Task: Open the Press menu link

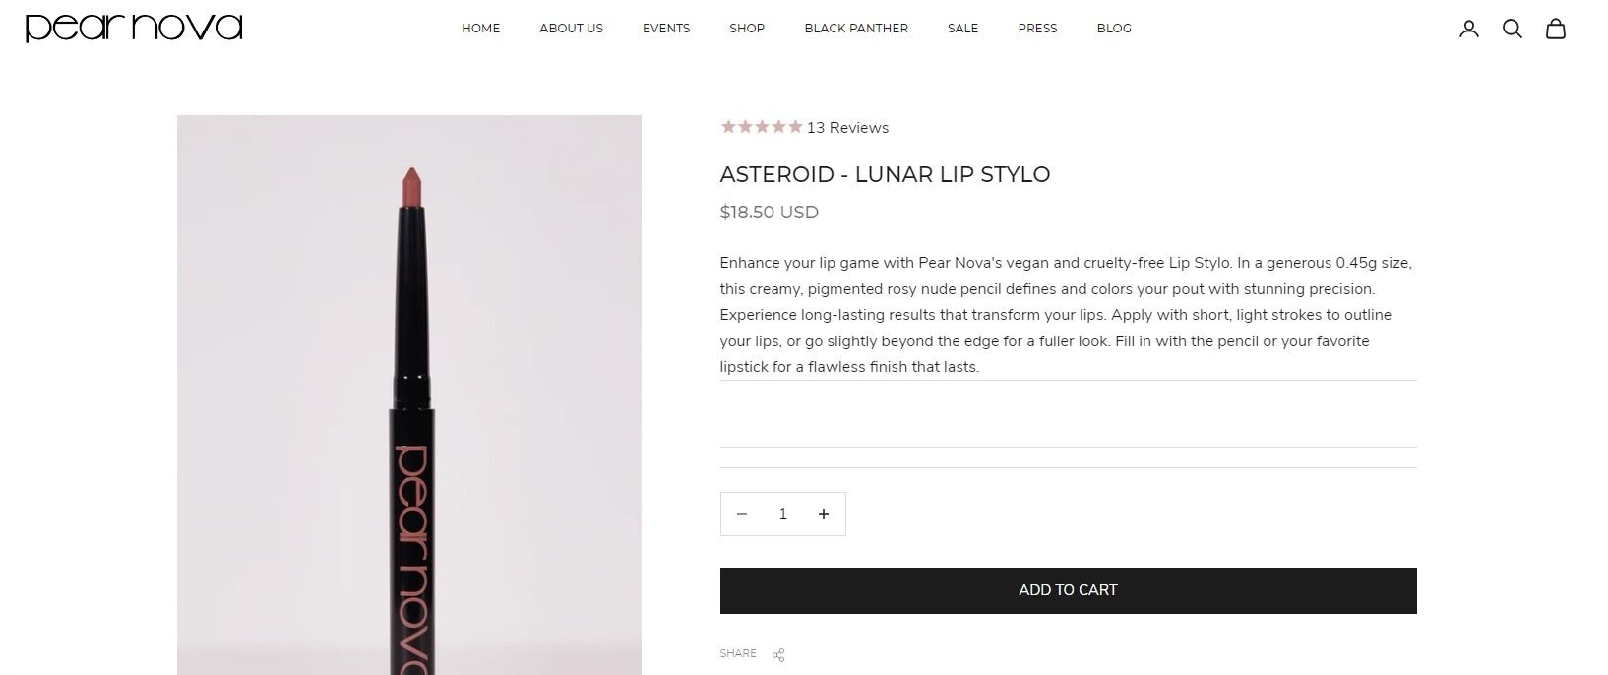Action: click(1037, 29)
